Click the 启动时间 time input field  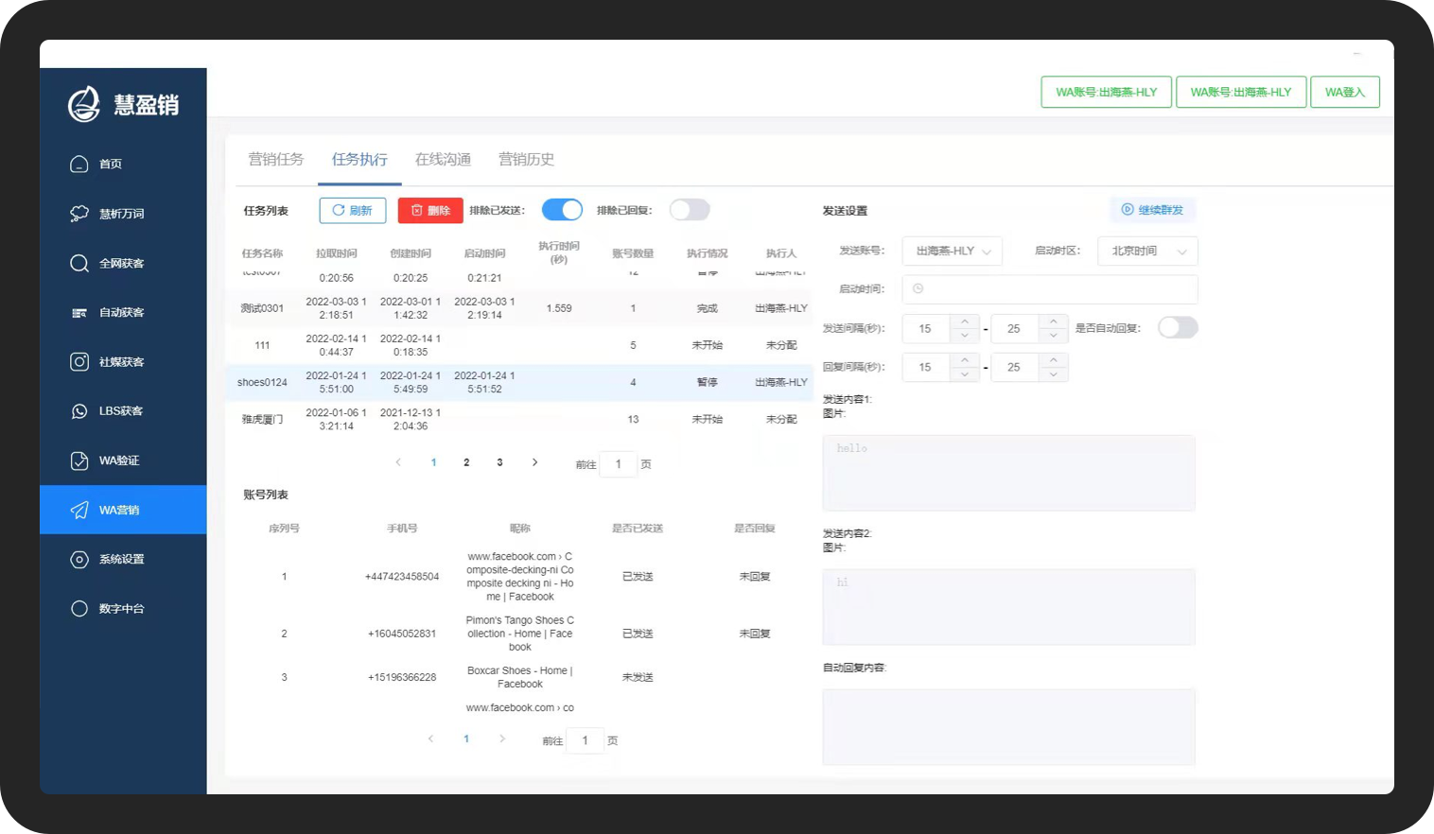point(1050,288)
